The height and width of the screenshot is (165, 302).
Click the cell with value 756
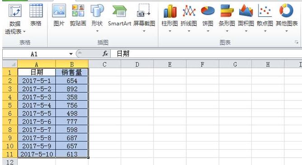pyautogui.click(x=72, y=105)
